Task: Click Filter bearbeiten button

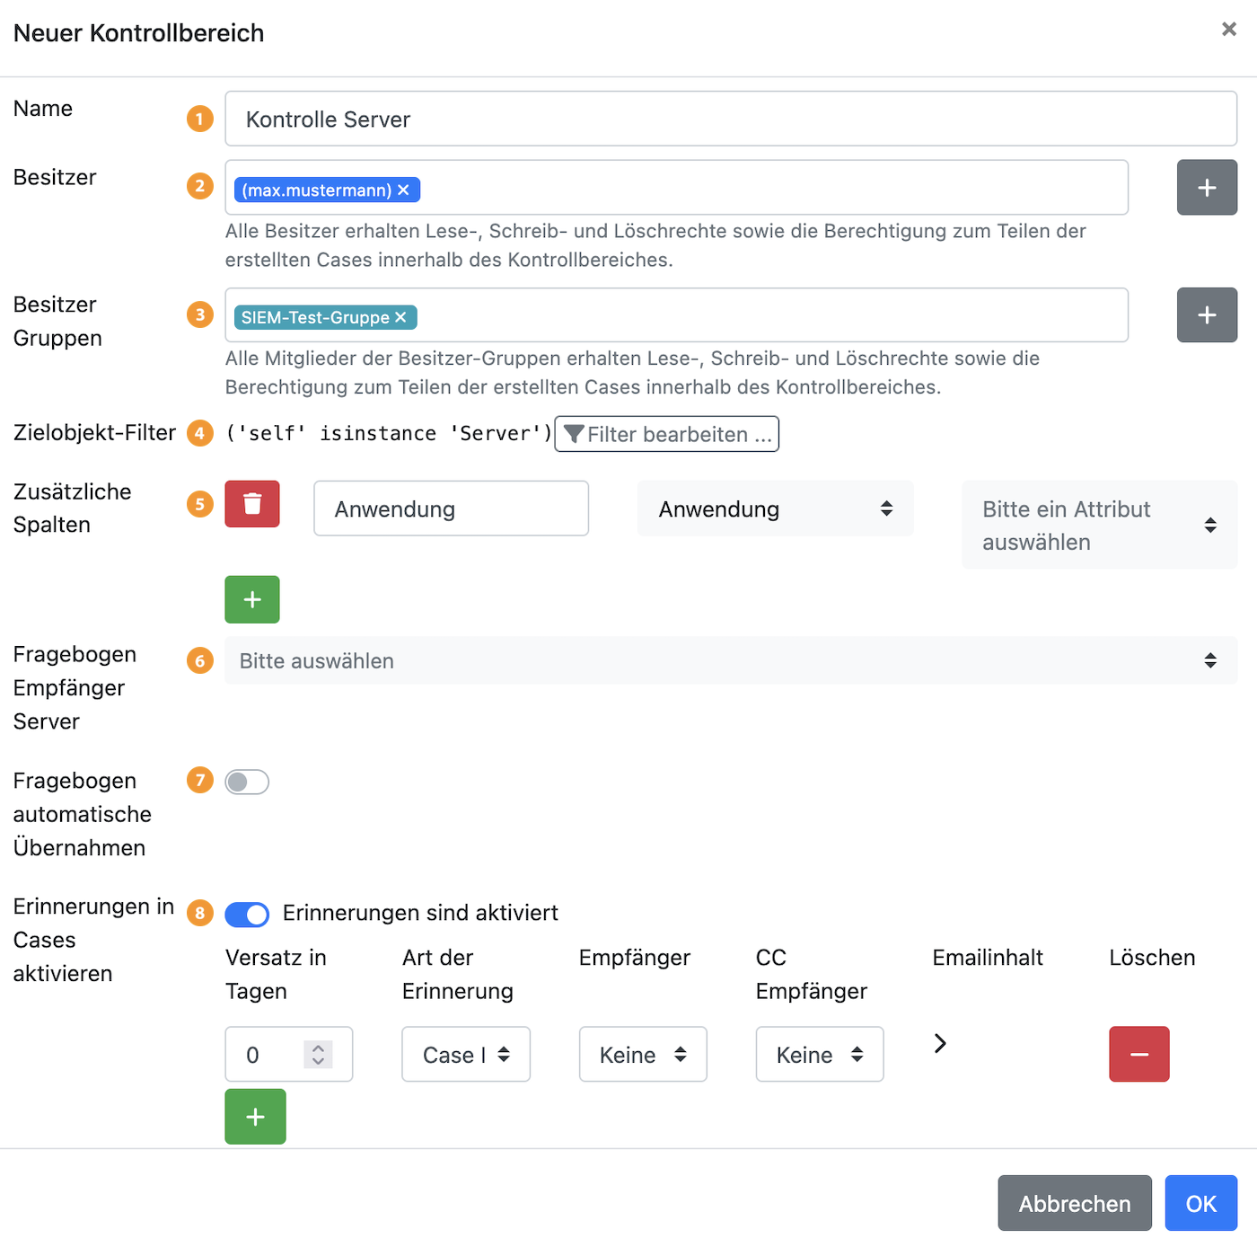Action: pyautogui.click(x=666, y=435)
